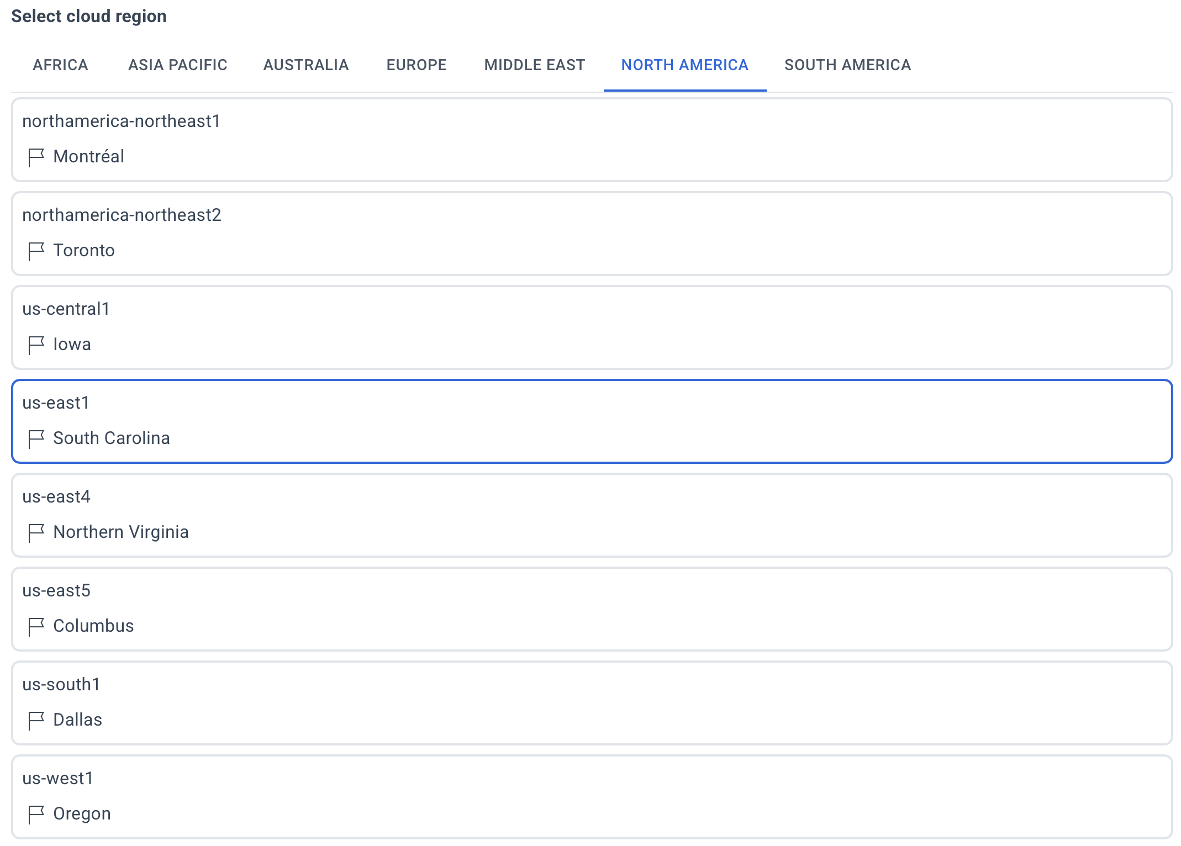Click the flag icon next to Oregon
Screen dimensions: 1181x846
point(36,815)
